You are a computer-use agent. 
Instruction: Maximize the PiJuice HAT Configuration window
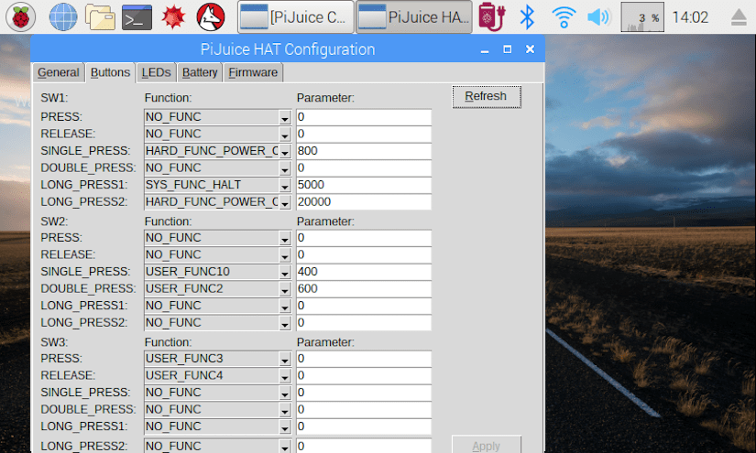508,49
